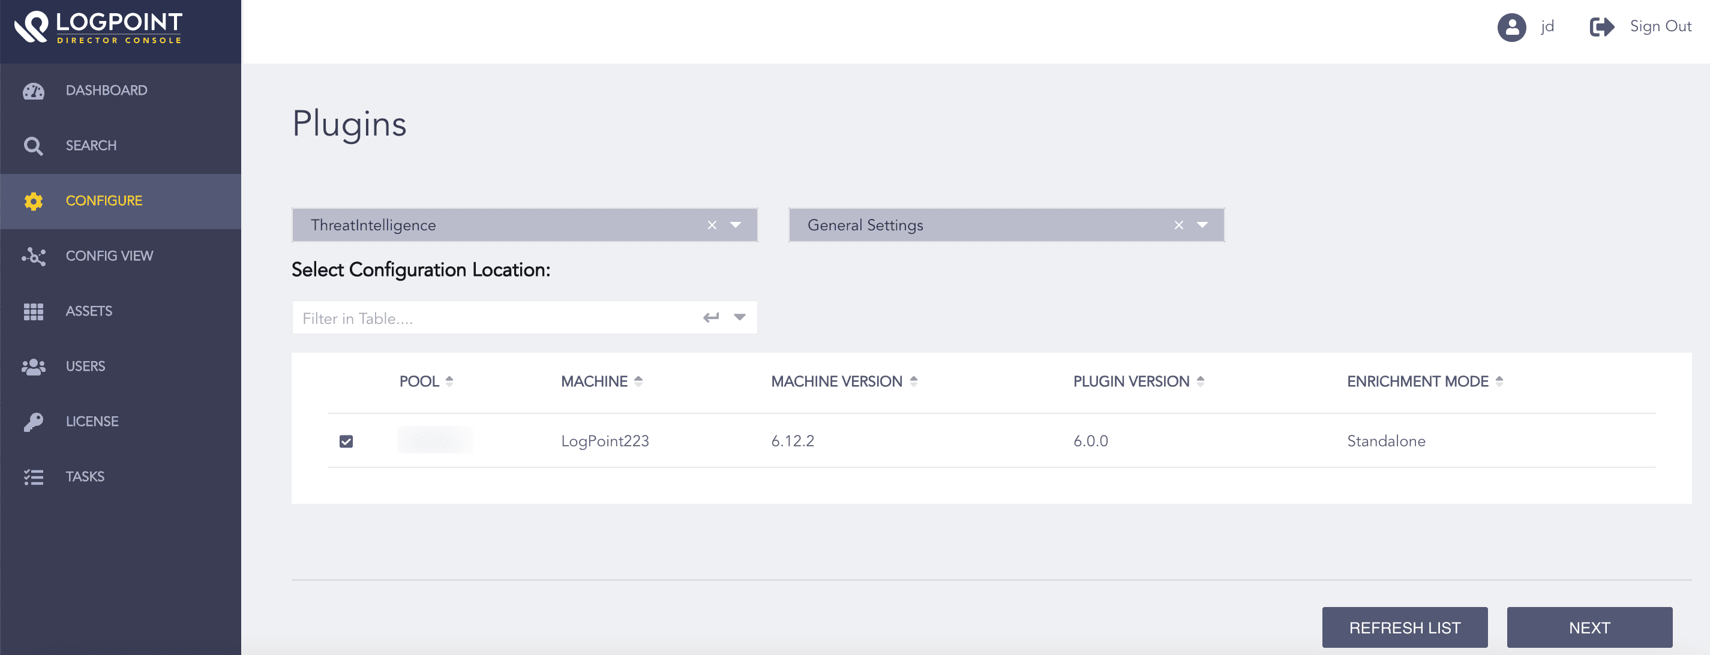Select the Search icon in the sidebar
The image size is (1710, 655).
coord(33,145)
